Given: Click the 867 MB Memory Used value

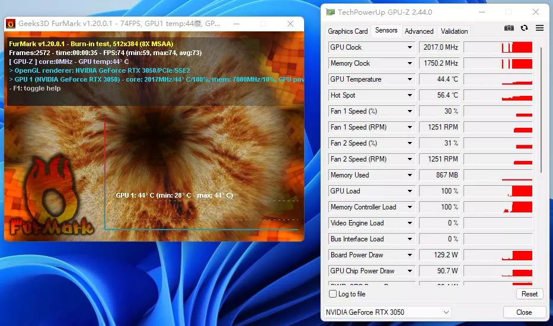Looking at the screenshot, I should pyautogui.click(x=439, y=175).
